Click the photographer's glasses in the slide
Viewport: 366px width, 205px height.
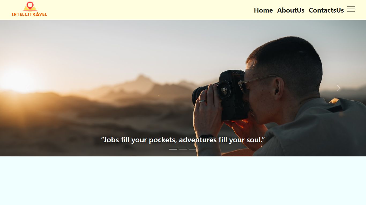[x=255, y=83]
